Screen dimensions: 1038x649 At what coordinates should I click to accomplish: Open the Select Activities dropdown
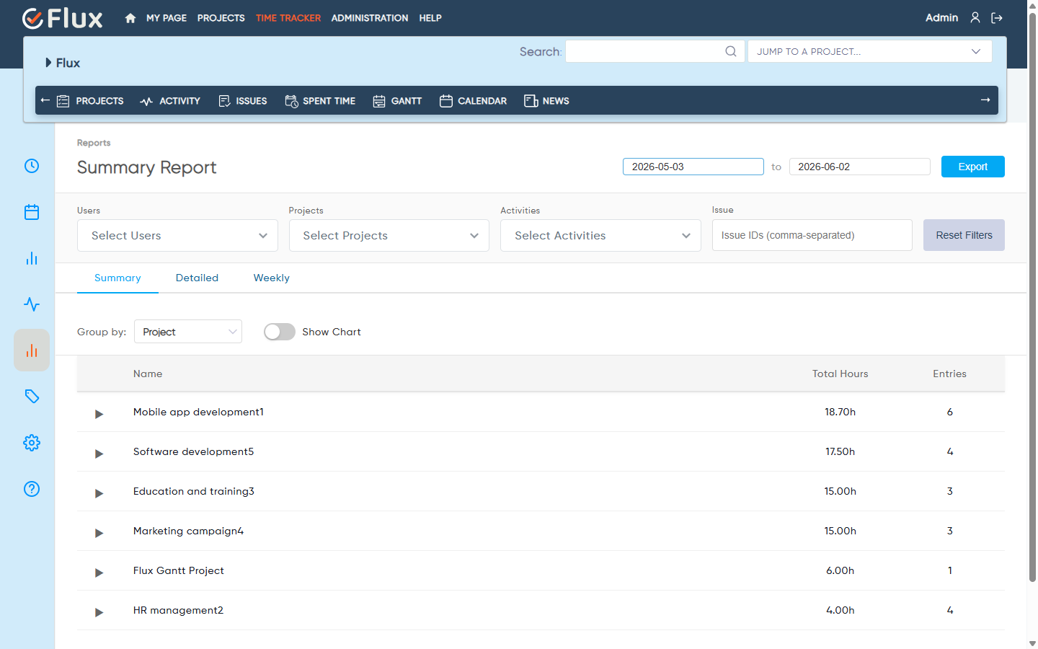pos(600,236)
